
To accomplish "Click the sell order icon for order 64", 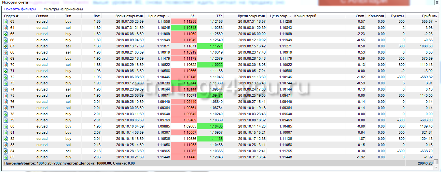I will coord(6,28).
